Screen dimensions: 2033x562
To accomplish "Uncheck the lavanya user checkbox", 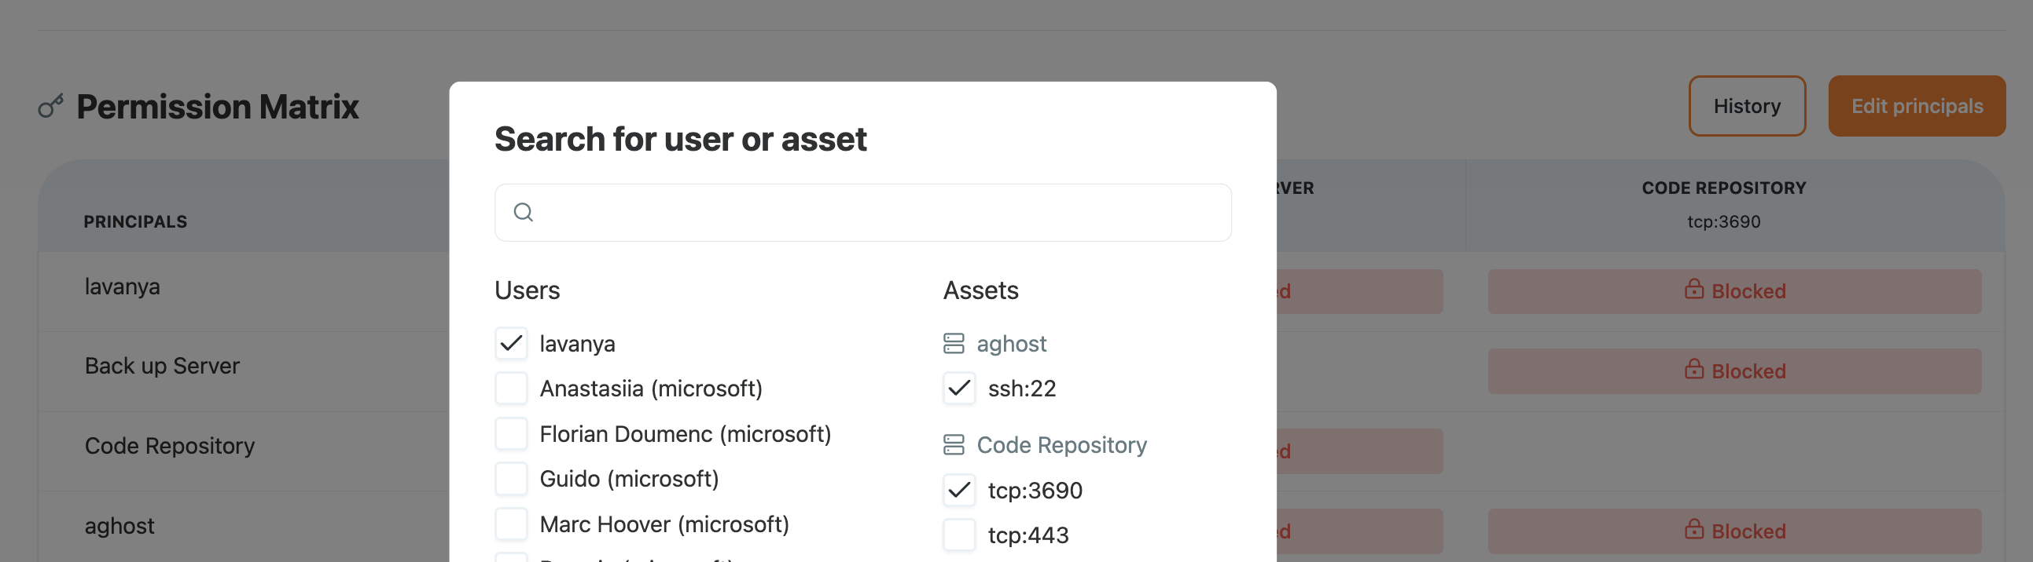I will click(x=512, y=344).
